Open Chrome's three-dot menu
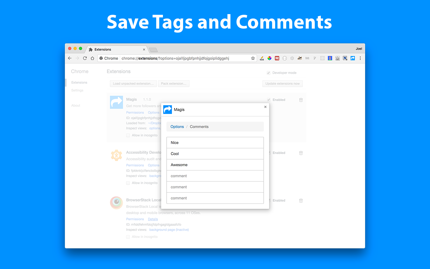 click(x=360, y=58)
